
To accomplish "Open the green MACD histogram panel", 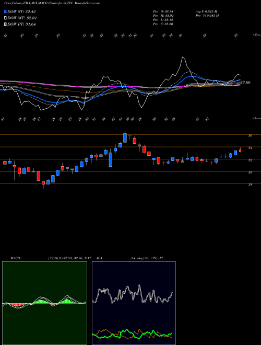I will click(x=44, y=303).
